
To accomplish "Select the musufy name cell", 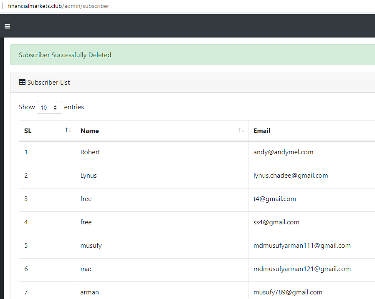I will 91,246.
